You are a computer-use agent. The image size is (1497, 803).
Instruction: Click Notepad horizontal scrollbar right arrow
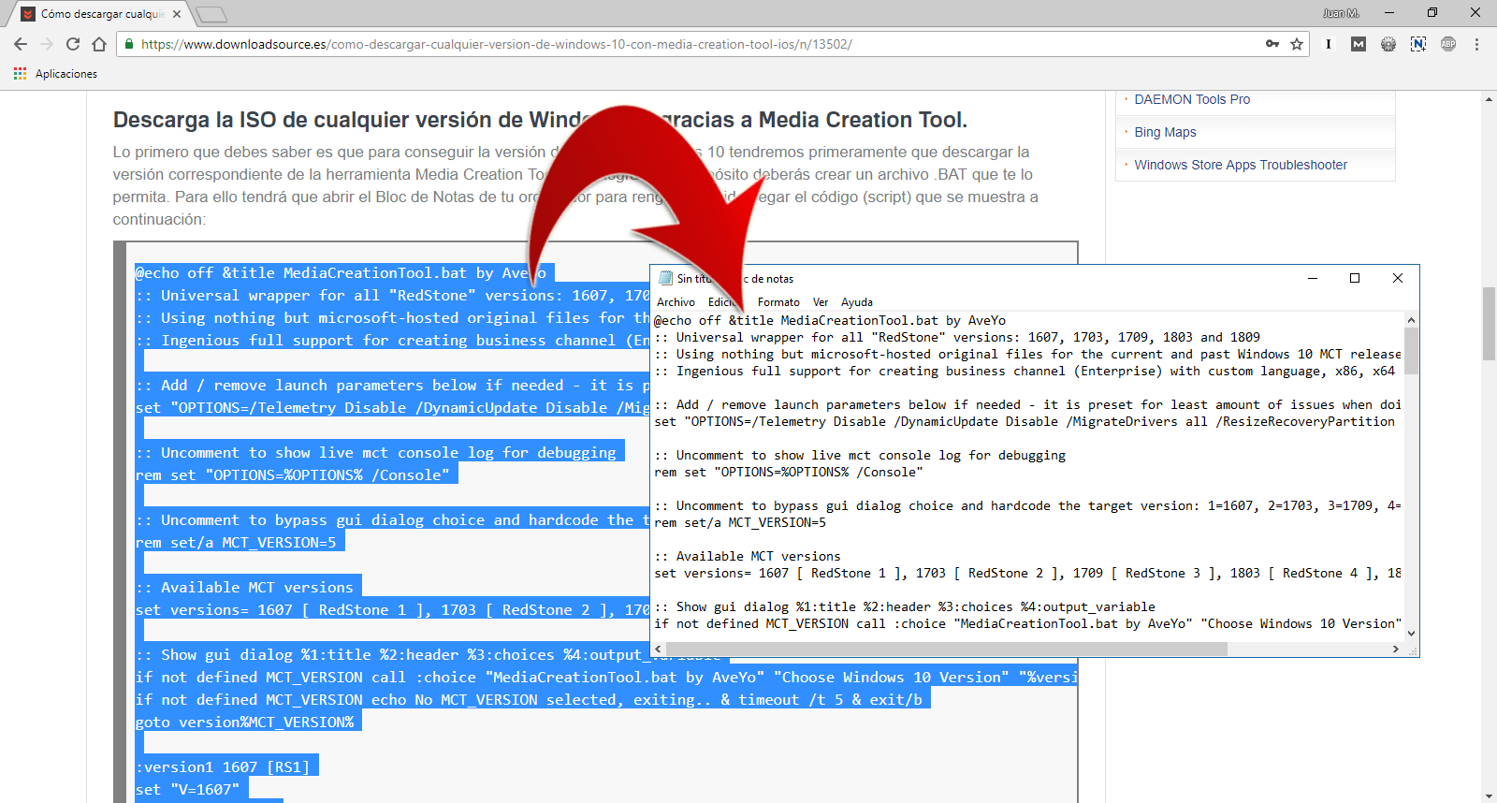coord(1396,649)
